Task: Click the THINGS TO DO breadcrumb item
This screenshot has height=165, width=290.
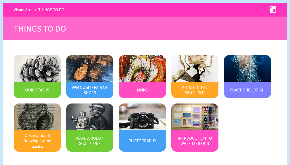Action: tap(51, 10)
